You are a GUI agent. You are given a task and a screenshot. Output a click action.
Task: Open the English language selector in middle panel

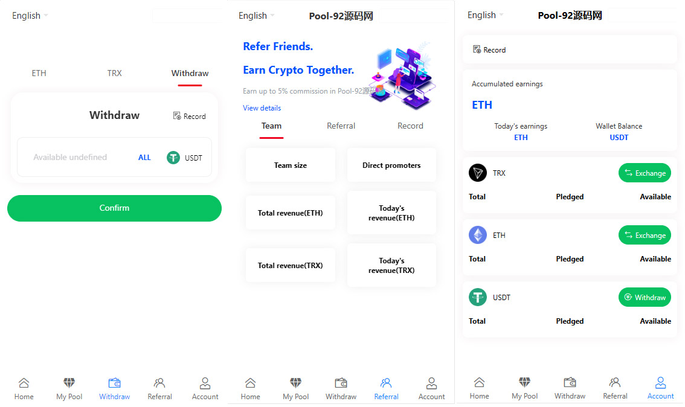pyautogui.click(x=257, y=16)
